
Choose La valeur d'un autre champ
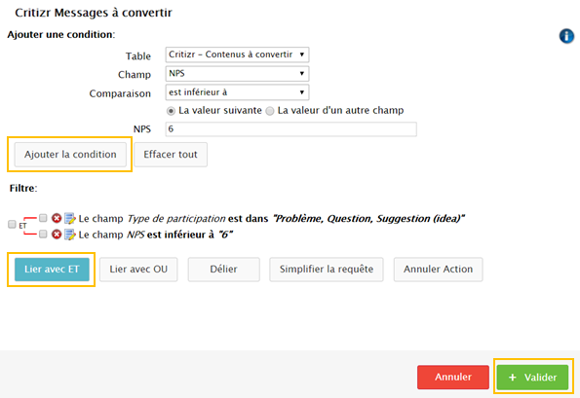[x=270, y=111]
